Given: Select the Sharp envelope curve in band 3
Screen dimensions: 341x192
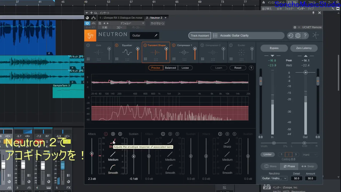Looking at the screenshot, I should [x=227, y=143].
